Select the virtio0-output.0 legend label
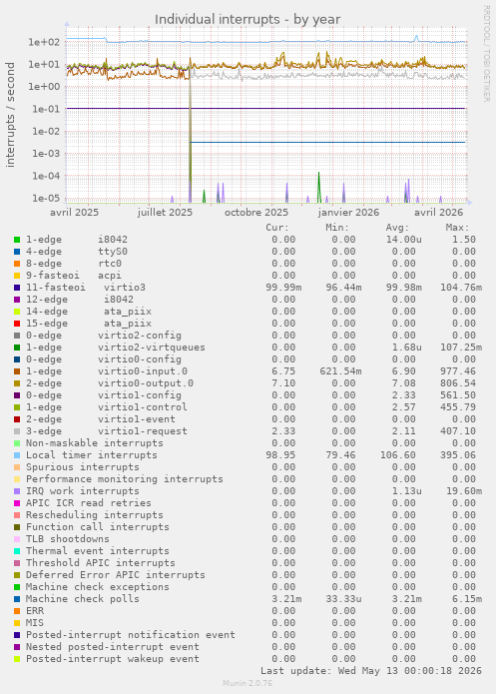Image resolution: width=496 pixels, height=694 pixels. click(146, 383)
